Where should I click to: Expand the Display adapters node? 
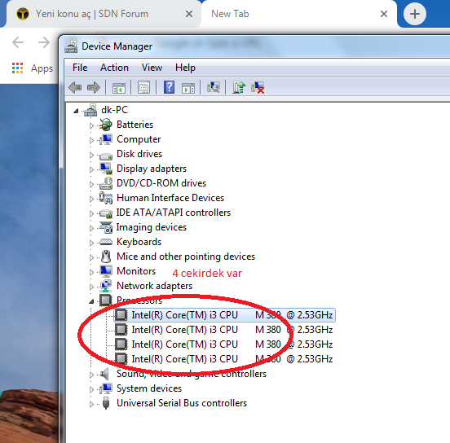click(x=91, y=169)
